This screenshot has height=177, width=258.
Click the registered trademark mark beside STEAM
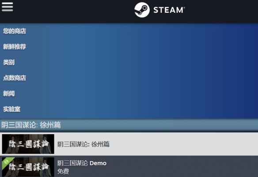(x=184, y=8)
